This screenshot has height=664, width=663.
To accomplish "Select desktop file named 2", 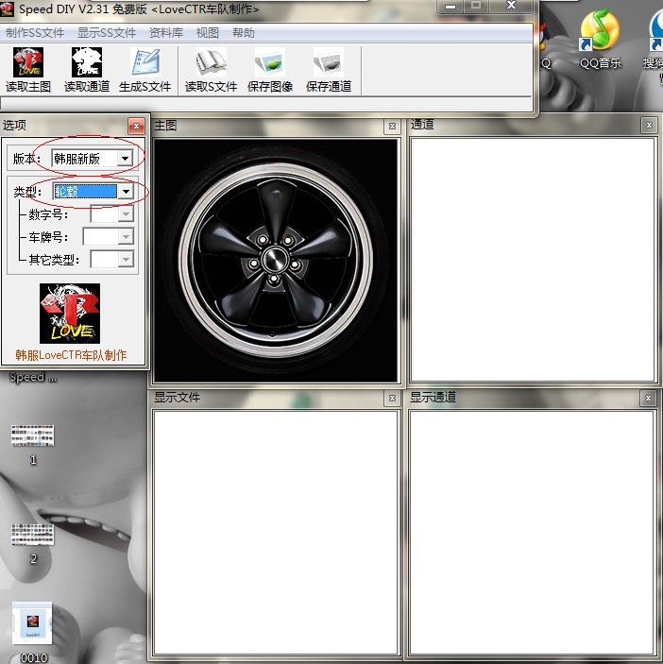I will pyautogui.click(x=33, y=543).
